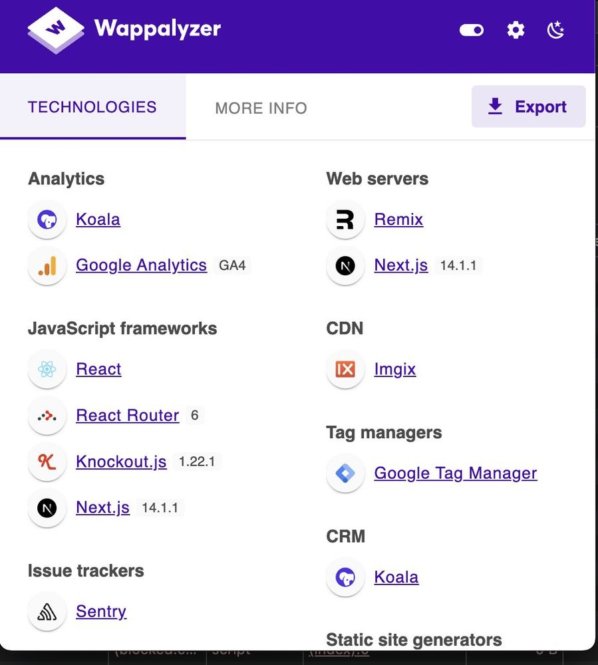598x665 pixels.
Task: Click the Wappalyzer diamond logo icon
Action: (56, 30)
